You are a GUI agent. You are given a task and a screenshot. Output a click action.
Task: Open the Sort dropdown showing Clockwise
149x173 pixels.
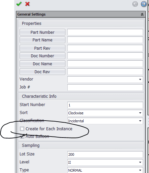(x=105, y=113)
